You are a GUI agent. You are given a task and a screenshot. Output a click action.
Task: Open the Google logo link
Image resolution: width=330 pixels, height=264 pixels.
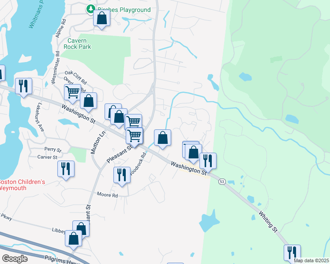[x=14, y=259]
